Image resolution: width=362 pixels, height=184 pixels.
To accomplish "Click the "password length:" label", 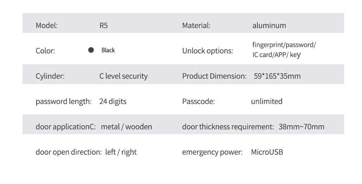I will coord(63,101).
